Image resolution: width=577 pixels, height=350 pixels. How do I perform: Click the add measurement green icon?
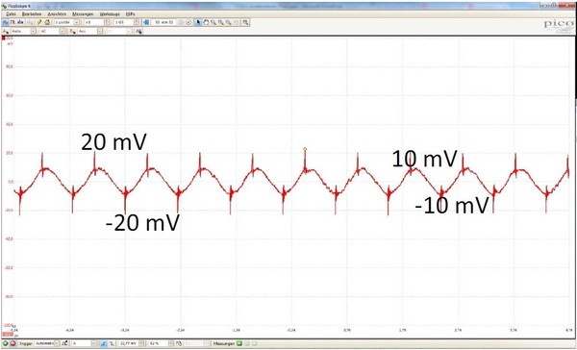point(239,343)
